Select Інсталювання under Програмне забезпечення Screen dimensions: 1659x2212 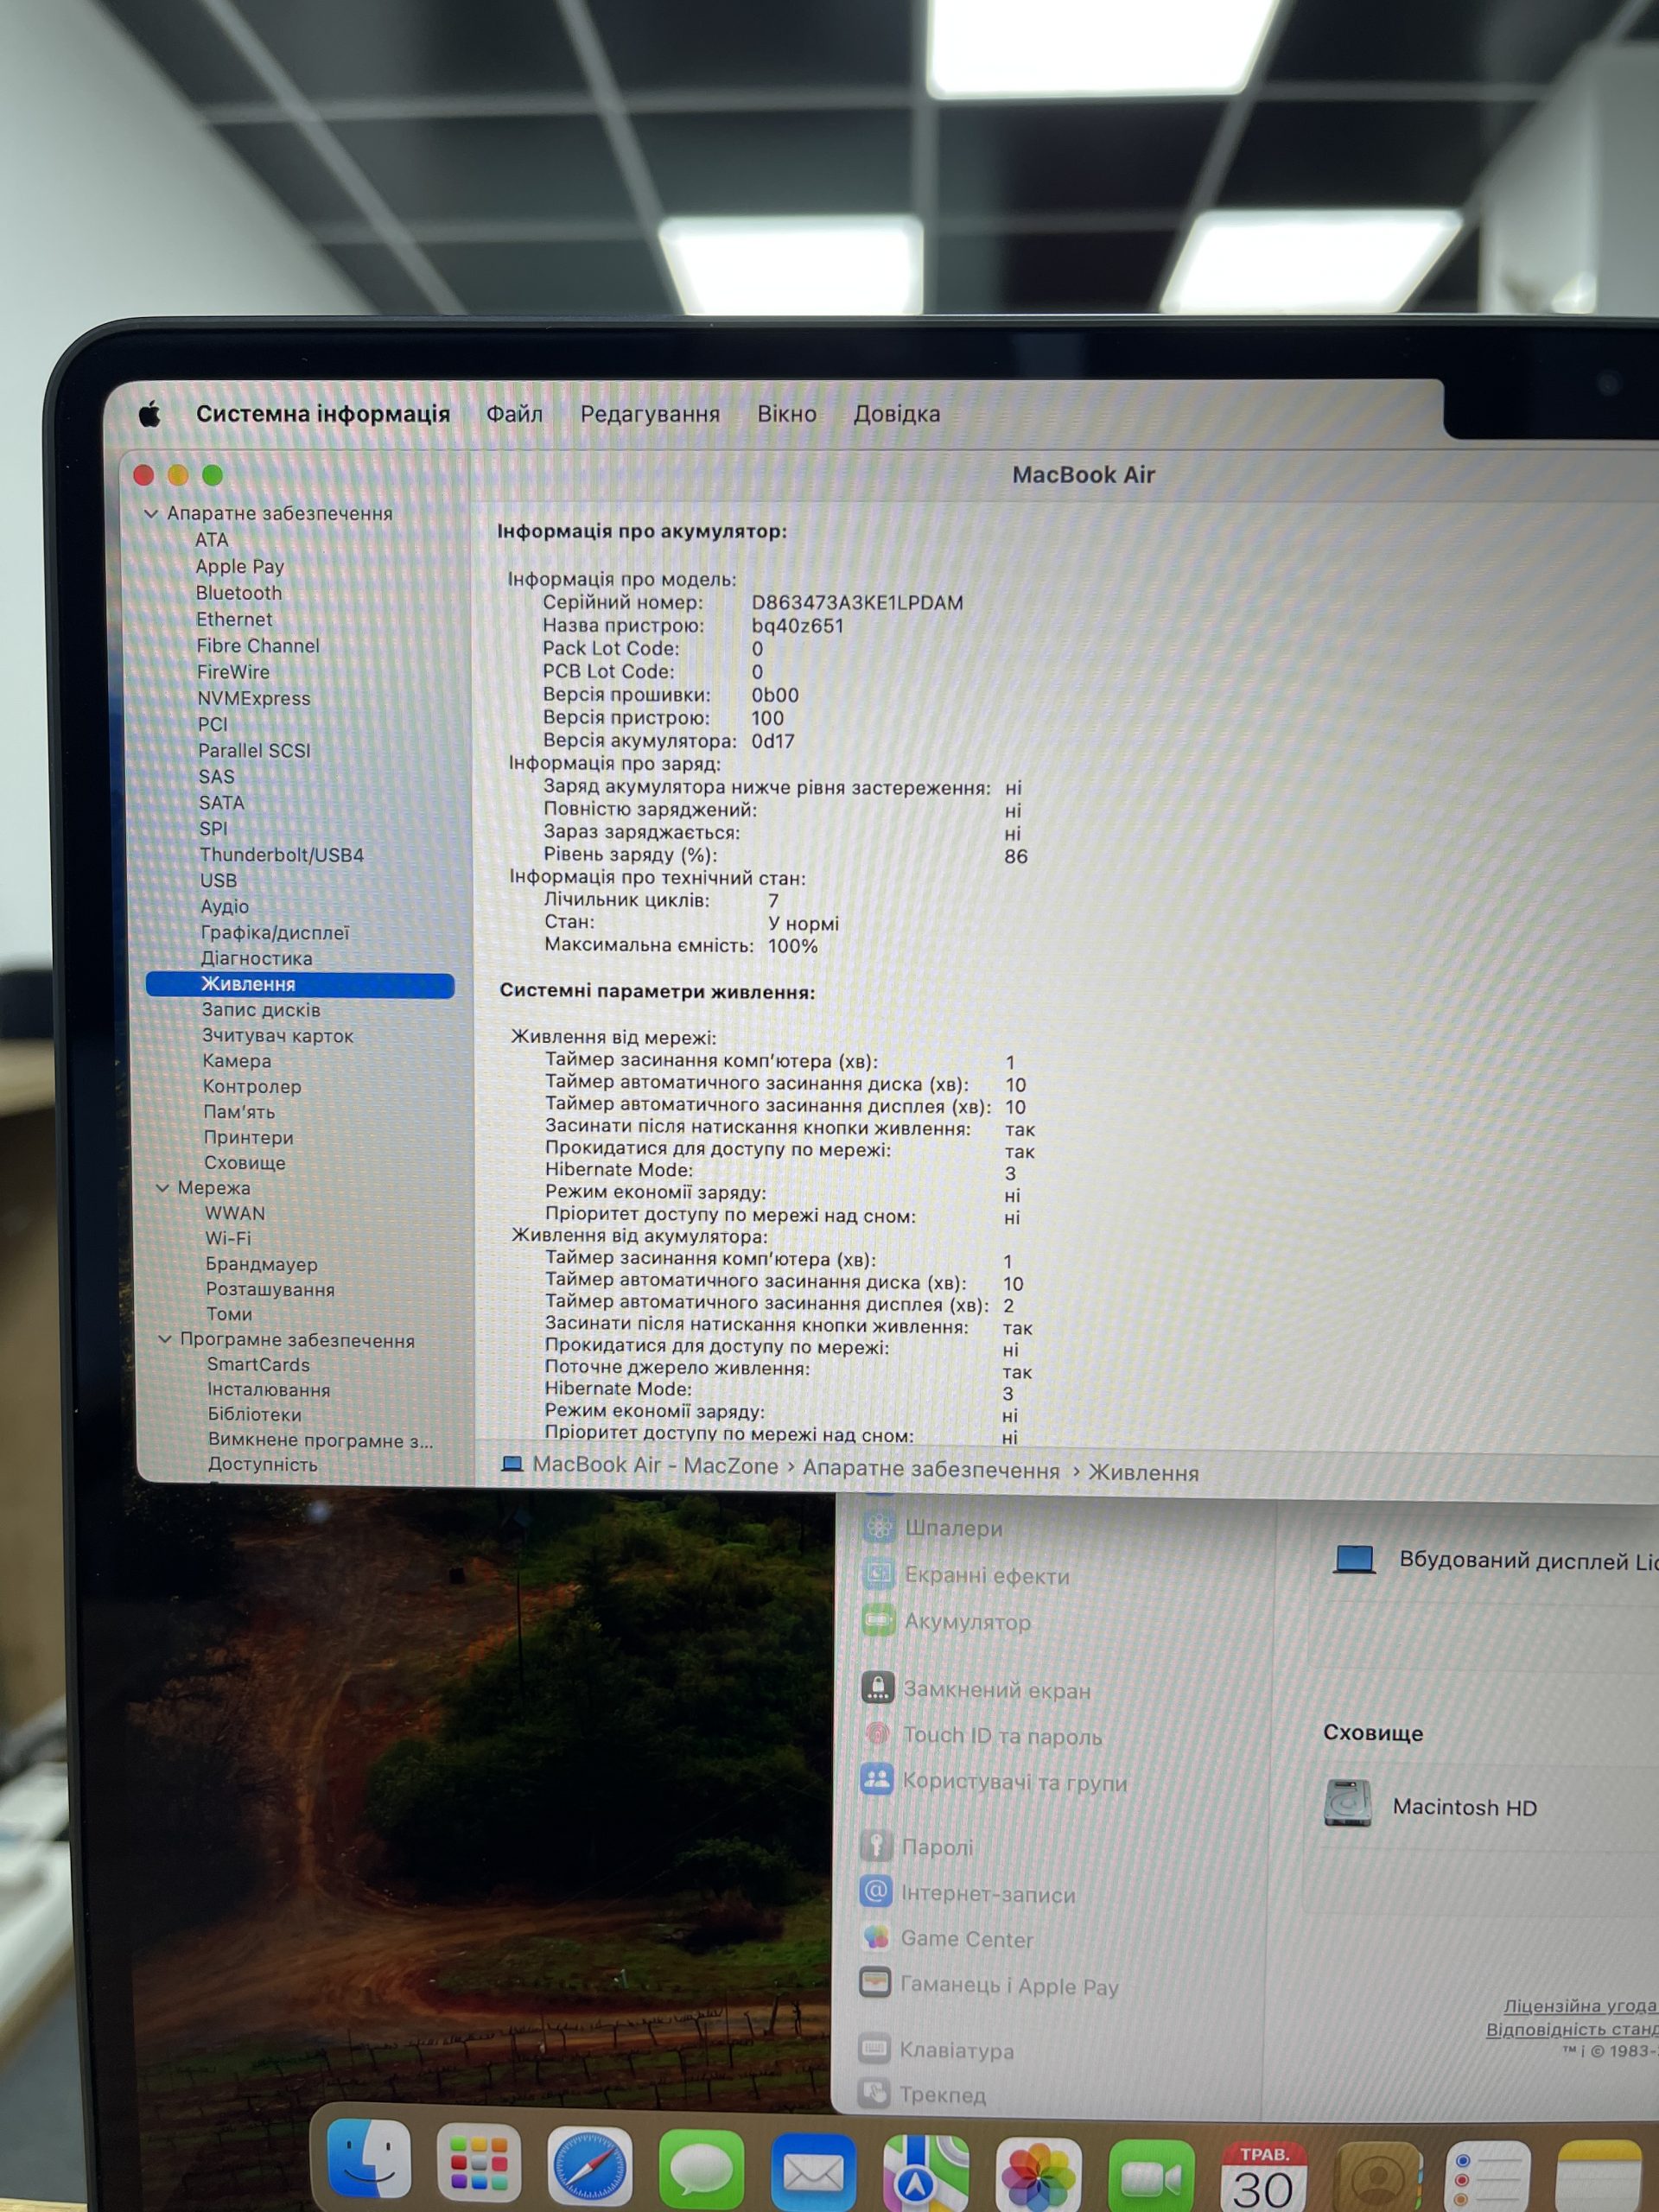point(268,1389)
